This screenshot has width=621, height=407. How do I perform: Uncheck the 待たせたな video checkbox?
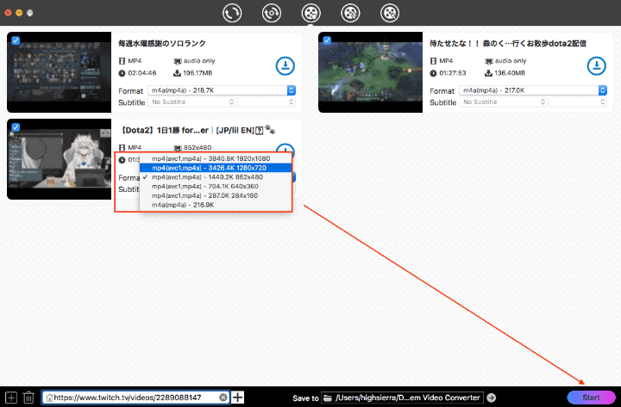pos(327,40)
